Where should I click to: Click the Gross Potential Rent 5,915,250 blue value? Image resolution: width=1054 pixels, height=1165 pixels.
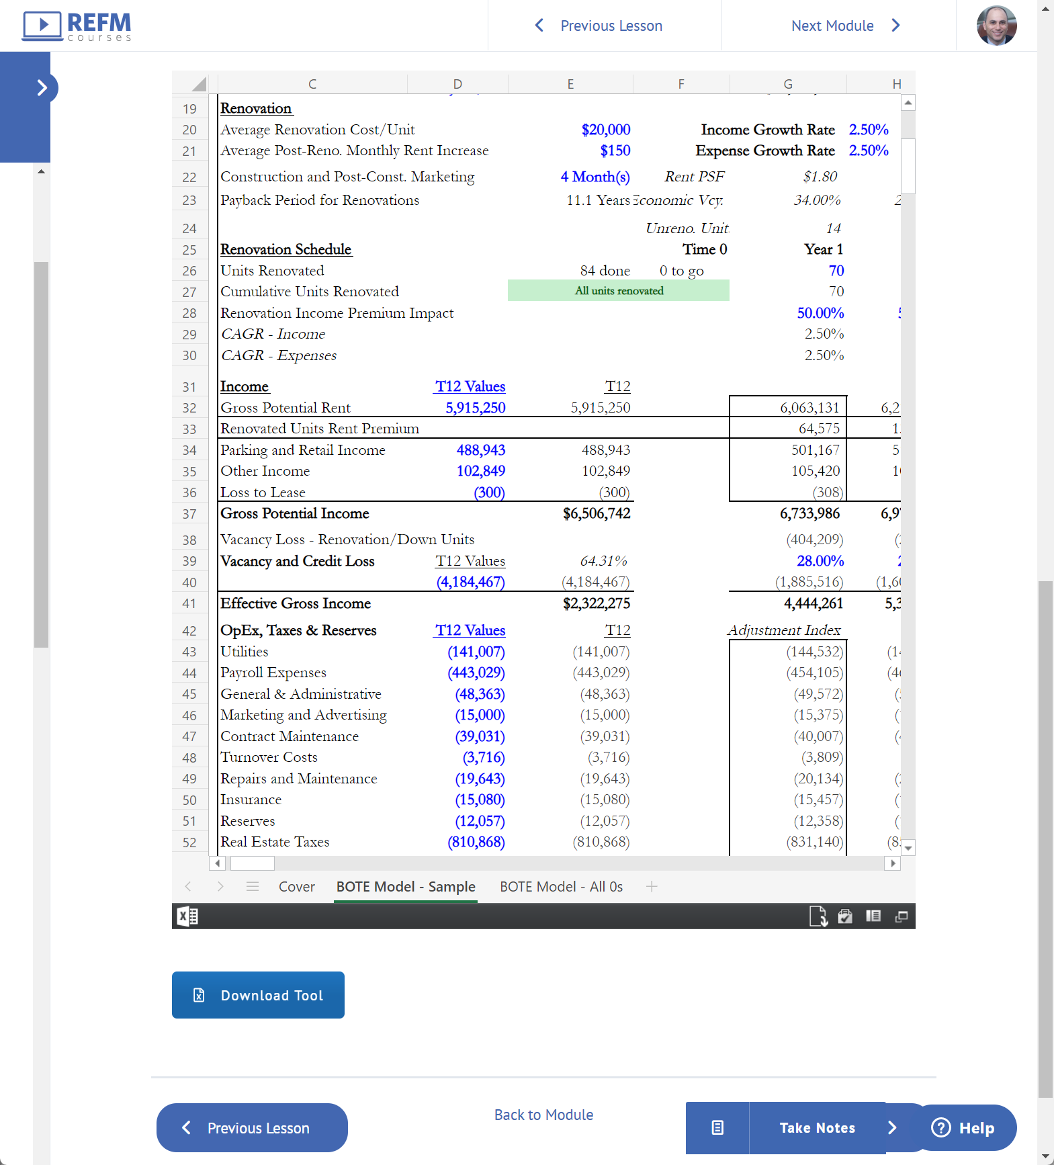point(476,408)
